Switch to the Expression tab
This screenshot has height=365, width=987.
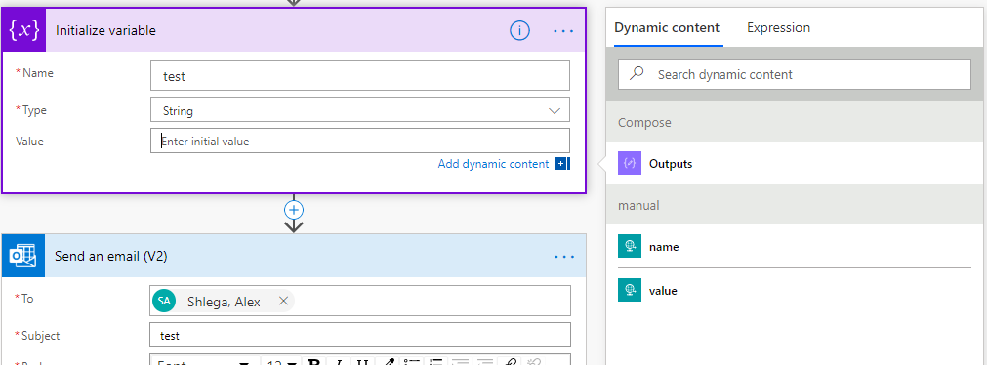click(778, 27)
